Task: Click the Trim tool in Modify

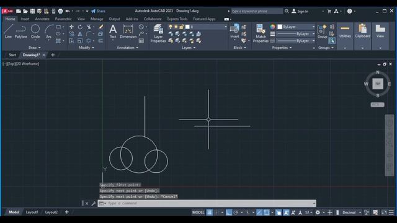Action: pyautogui.click(x=89, y=27)
